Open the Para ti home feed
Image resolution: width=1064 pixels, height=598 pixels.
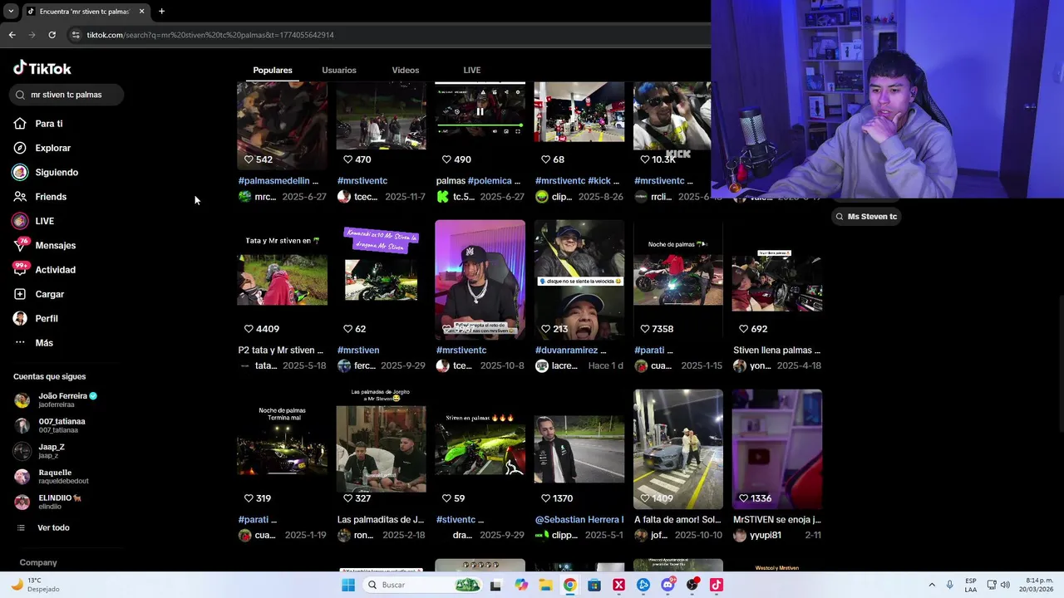(38, 124)
